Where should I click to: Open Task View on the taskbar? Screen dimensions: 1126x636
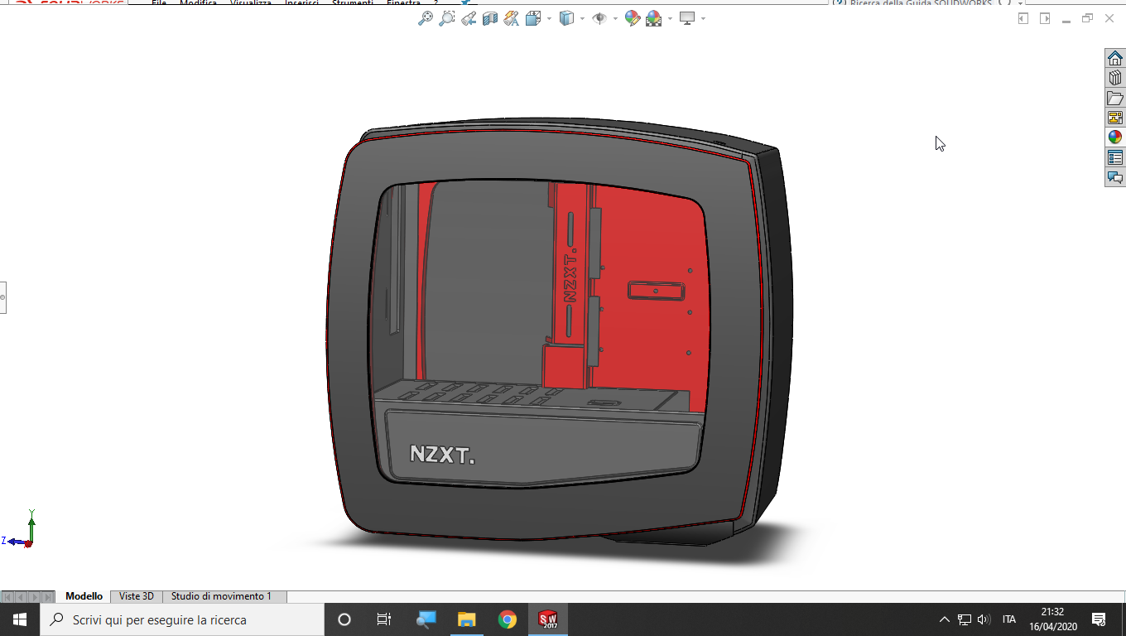[384, 619]
